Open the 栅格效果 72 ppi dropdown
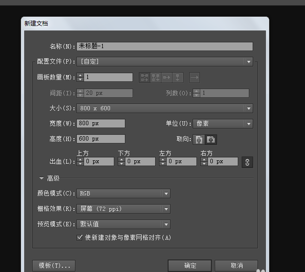The height and width of the screenshot is (272, 305). (123, 209)
